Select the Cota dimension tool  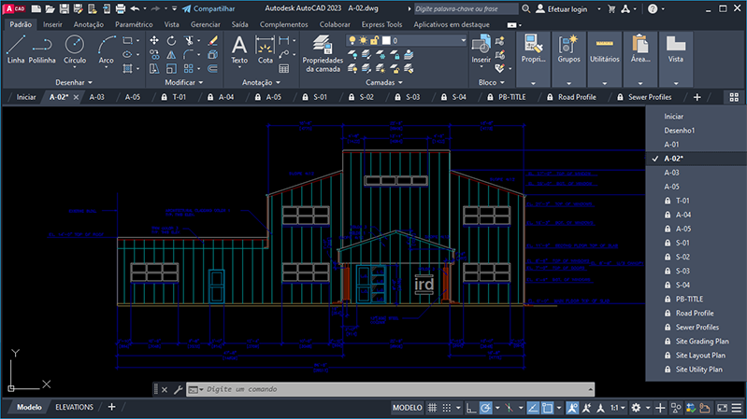[265, 50]
